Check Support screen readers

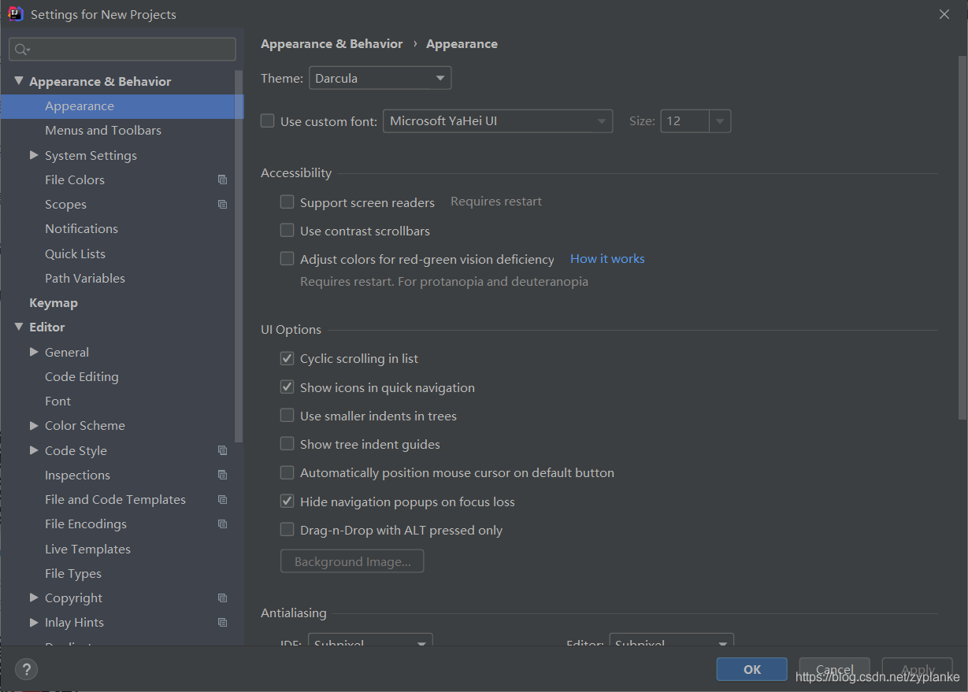pyautogui.click(x=287, y=202)
